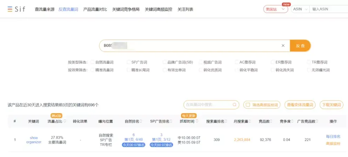Focus the top 输入ASIN input field
The width and height of the screenshot is (348, 157).
[329, 9]
